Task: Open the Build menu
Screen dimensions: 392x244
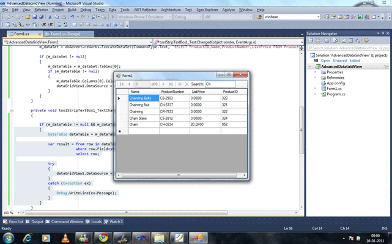Action: click(72, 10)
